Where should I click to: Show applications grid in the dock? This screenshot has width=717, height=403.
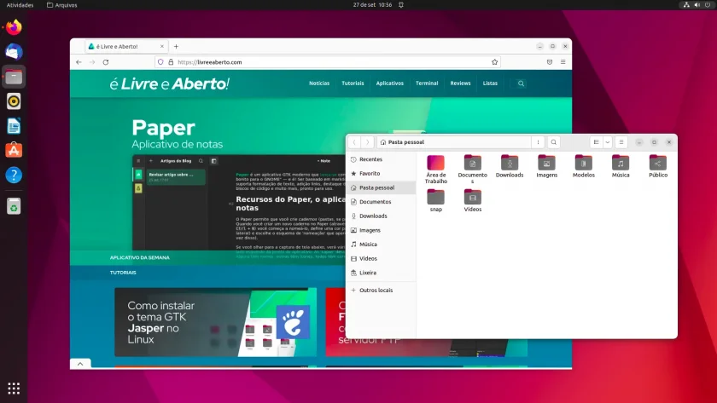14,389
